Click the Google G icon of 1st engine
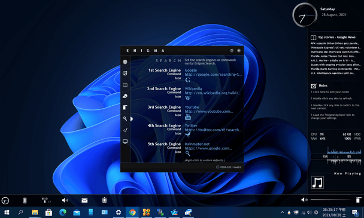Screen dimensions: 364x218 pyautogui.click(x=188, y=80)
